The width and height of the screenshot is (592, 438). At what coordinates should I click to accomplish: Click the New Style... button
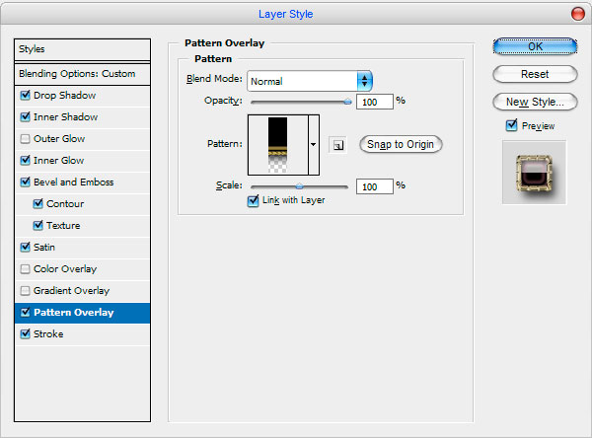coord(535,102)
